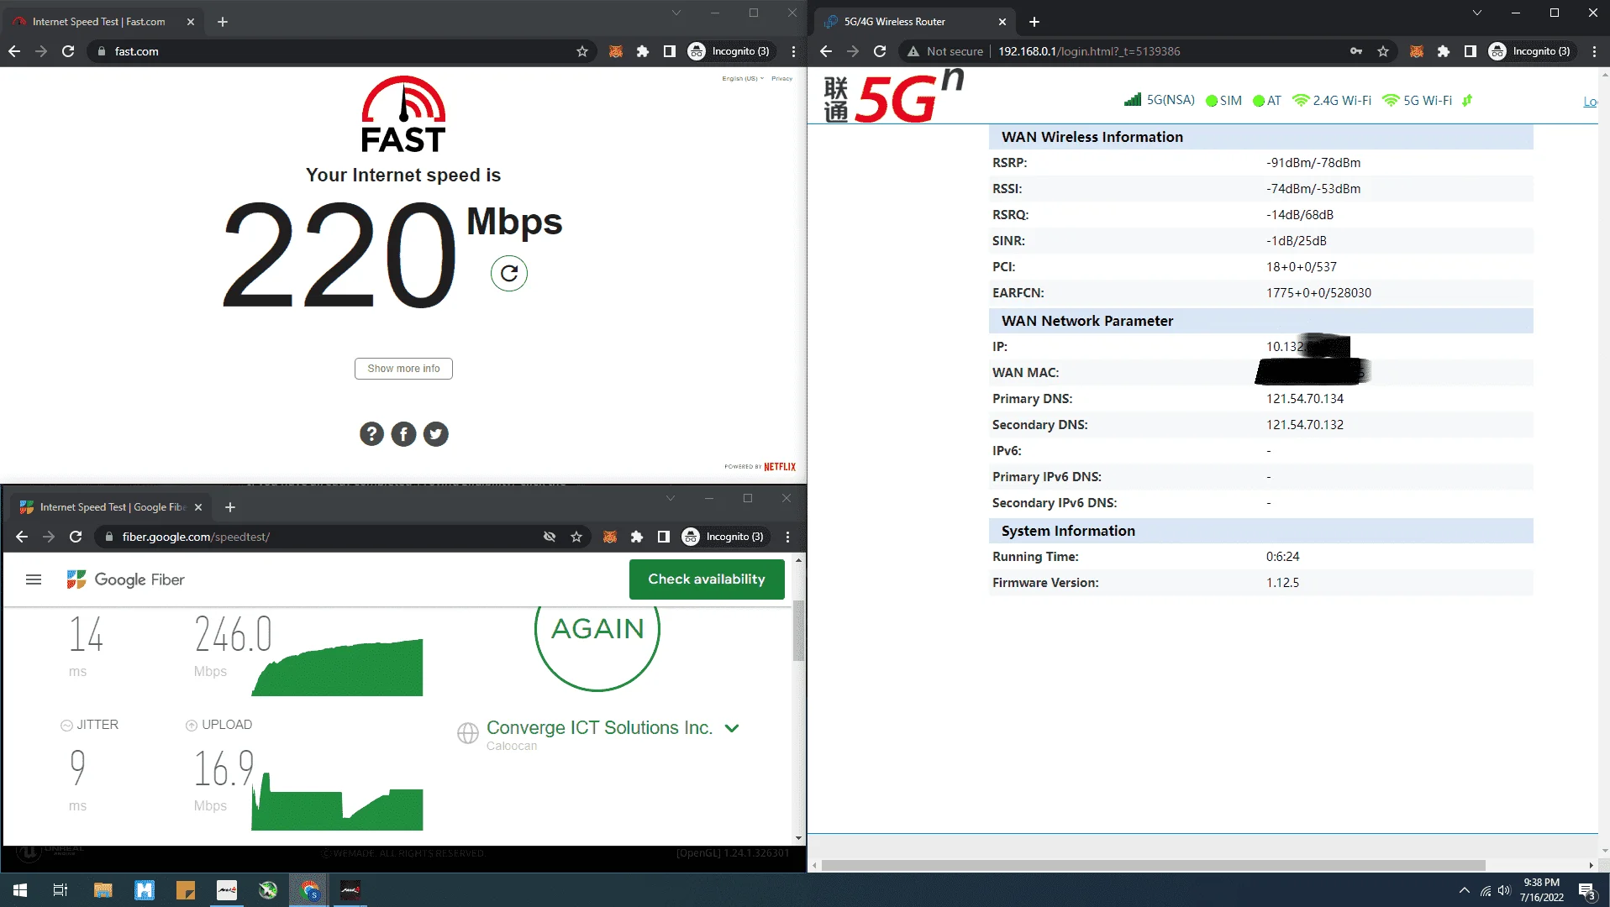Open the Windows Start menu
1610x907 pixels.
20,890
